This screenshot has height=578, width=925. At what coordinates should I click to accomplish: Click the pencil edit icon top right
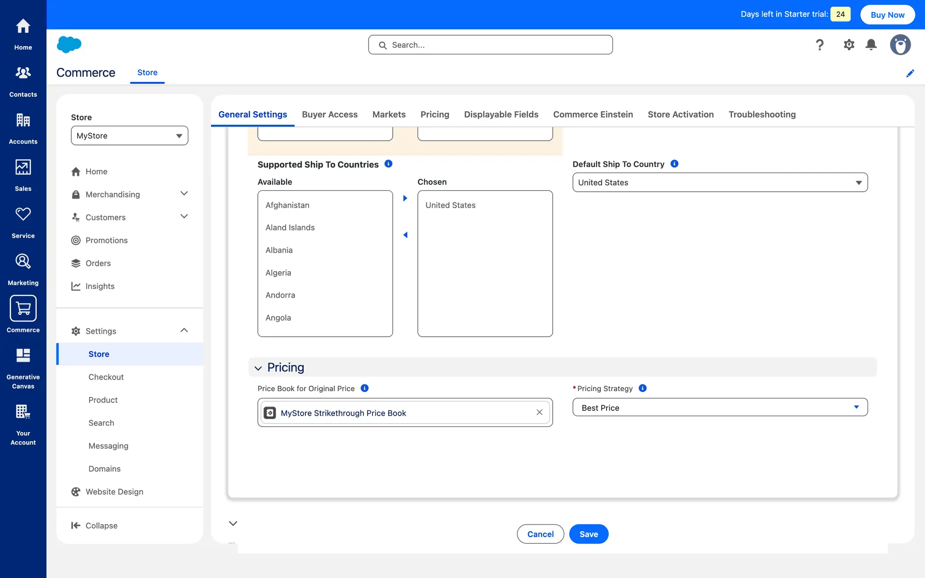tap(910, 73)
